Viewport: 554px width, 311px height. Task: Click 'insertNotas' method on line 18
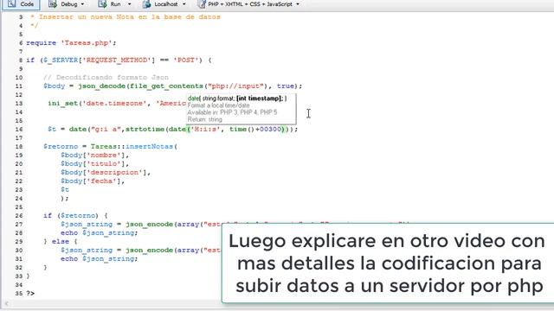click(150, 146)
